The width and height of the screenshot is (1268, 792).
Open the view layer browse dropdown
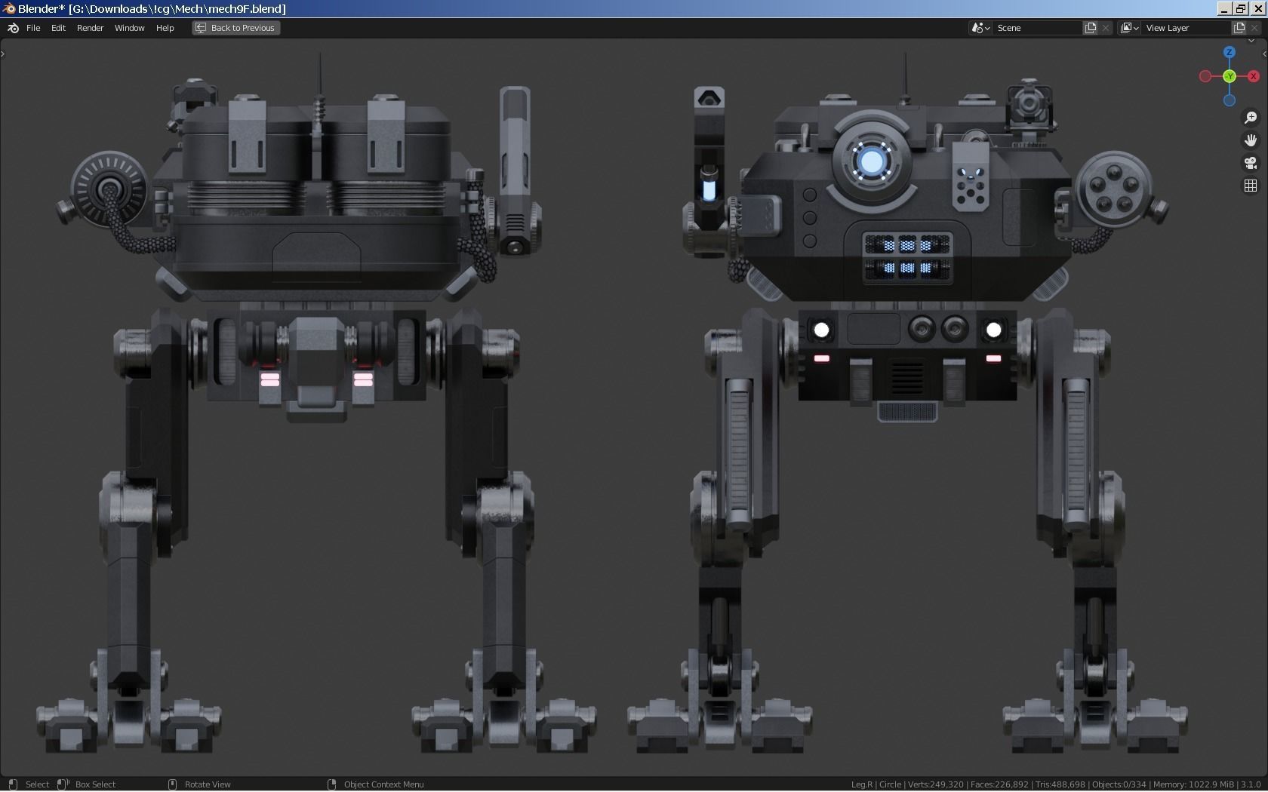coord(1129,28)
